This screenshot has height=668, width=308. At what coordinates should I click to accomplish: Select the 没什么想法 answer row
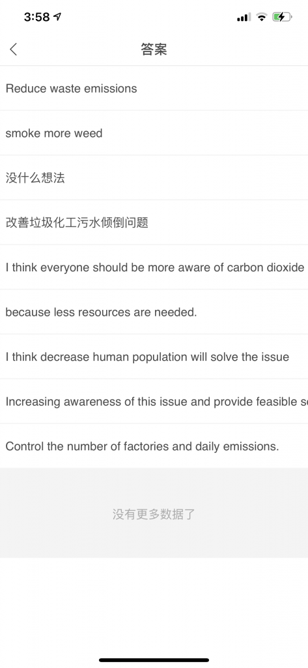point(154,177)
